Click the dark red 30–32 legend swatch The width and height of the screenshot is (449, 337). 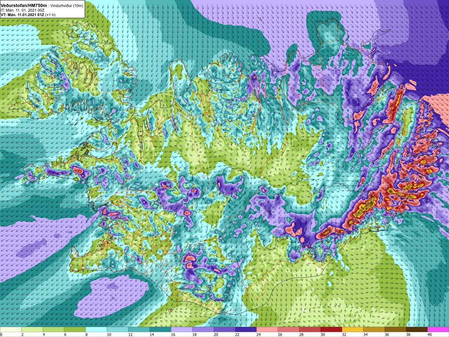click(x=331, y=329)
